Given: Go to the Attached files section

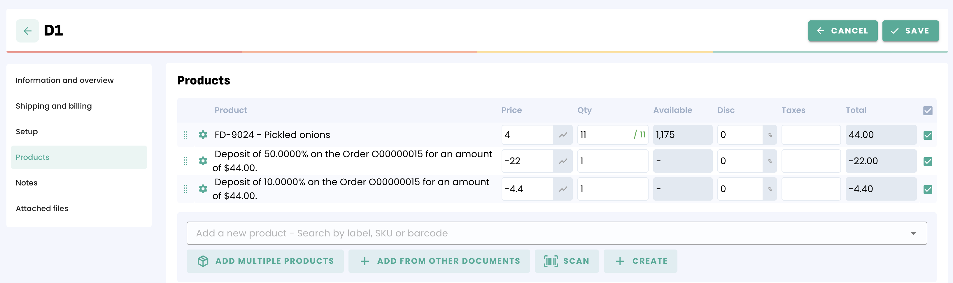Looking at the screenshot, I should coord(42,208).
